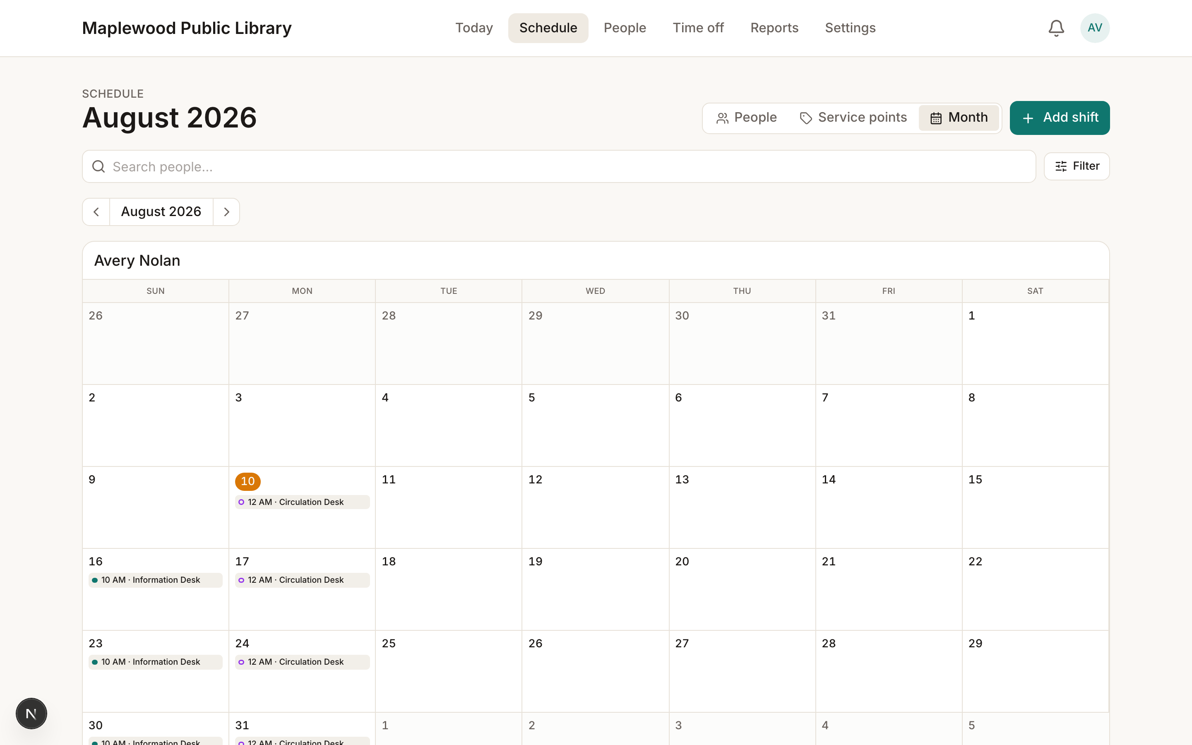Select day 21 in calendar
The height and width of the screenshot is (745, 1192).
pyautogui.click(x=889, y=589)
